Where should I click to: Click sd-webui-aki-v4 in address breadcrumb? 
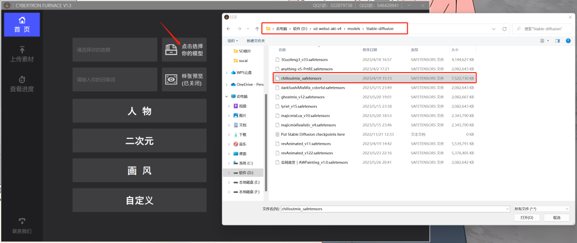[x=328, y=29]
